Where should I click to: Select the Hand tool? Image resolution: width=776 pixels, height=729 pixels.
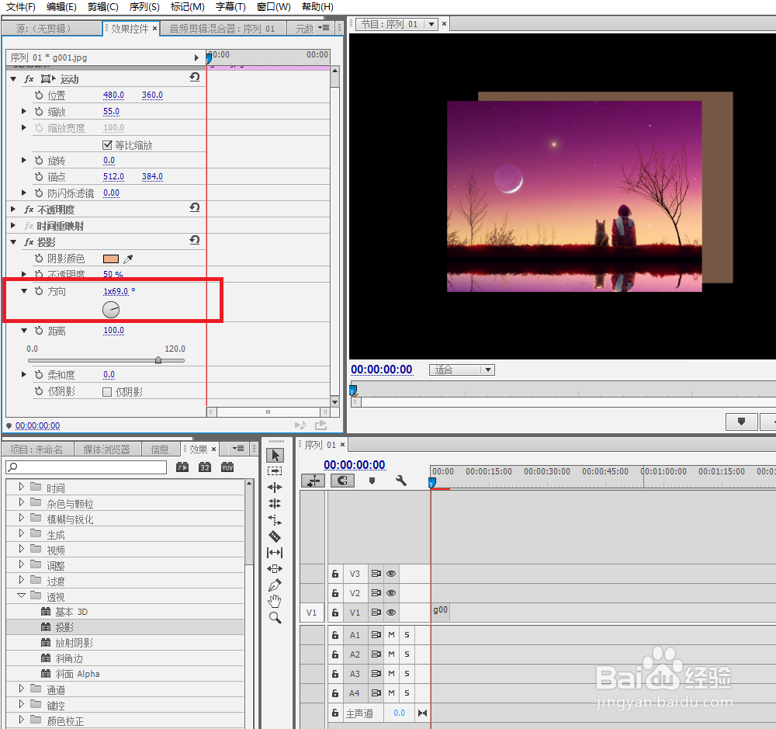pyautogui.click(x=275, y=601)
